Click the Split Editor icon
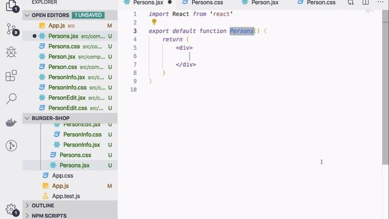Viewport: 389px width, 219px height. [x=365, y=2]
